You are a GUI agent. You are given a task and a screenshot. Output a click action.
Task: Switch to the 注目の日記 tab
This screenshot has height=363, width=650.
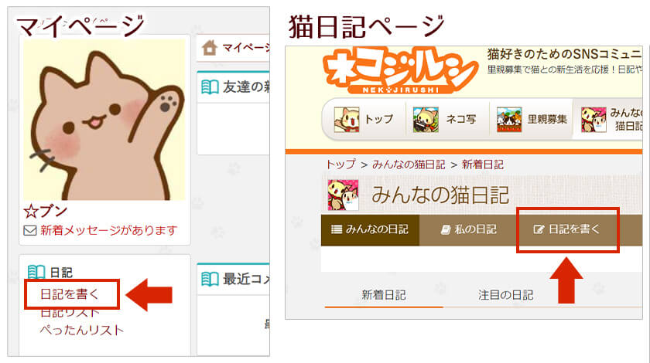(x=505, y=295)
